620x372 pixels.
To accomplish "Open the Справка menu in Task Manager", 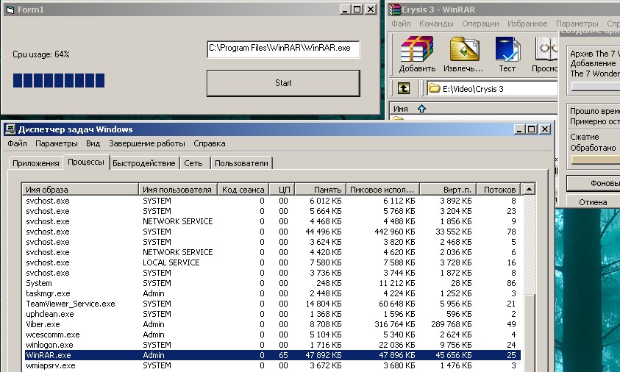I will 209,143.
